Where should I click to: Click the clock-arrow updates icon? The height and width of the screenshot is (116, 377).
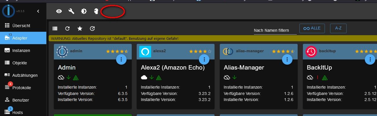pos(92,28)
